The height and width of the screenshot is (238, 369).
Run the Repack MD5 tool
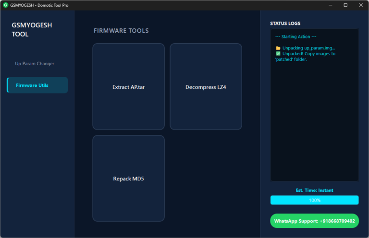click(x=128, y=178)
